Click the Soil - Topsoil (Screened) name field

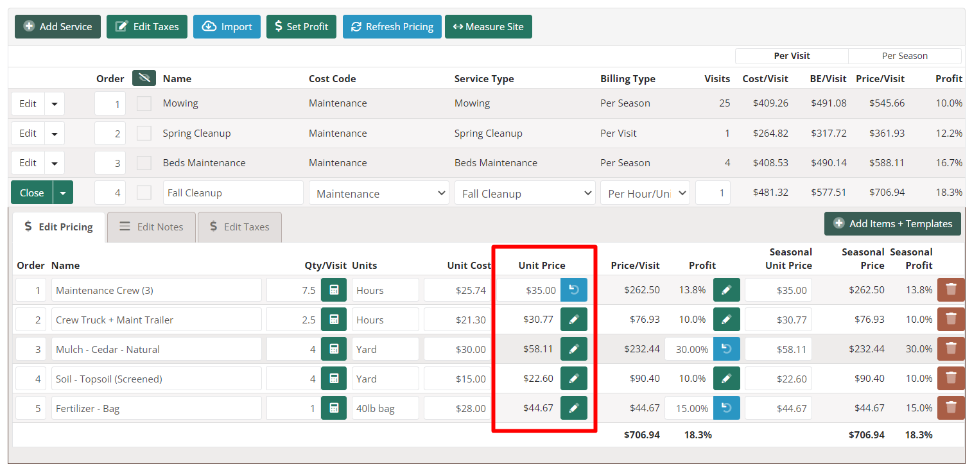(x=157, y=379)
